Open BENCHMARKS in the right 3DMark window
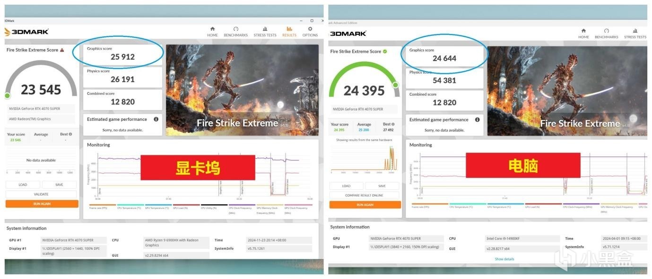The height and width of the screenshot is (279, 652). click(x=606, y=34)
